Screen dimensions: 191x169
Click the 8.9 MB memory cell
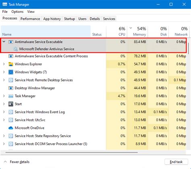[x=137, y=144]
